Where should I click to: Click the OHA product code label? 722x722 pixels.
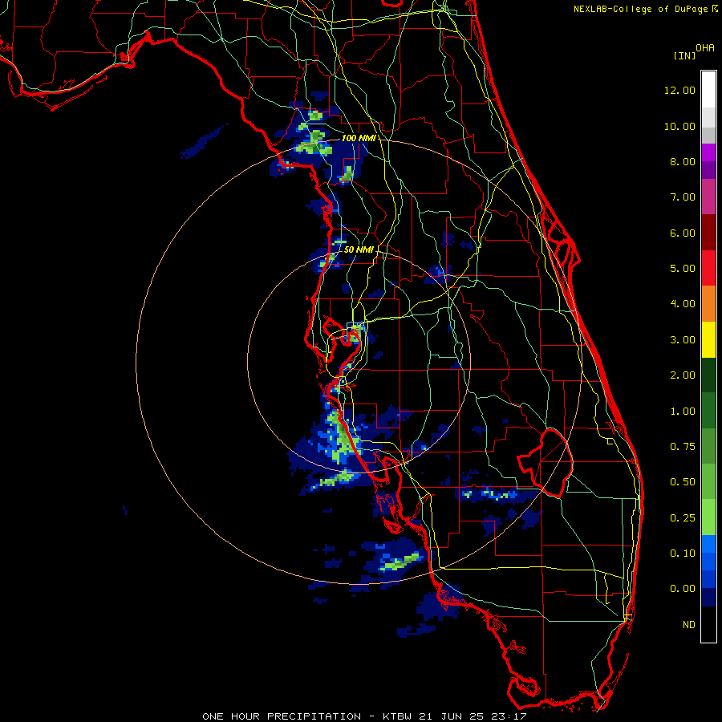pyautogui.click(x=705, y=48)
